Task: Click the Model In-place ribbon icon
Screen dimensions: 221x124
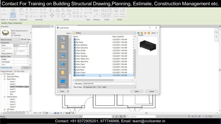Action: point(123,13)
